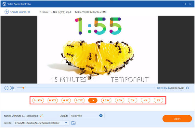Viewport: 195px width, 128px height.
Task: Expand the Save to path dropdown
Action: (66, 123)
